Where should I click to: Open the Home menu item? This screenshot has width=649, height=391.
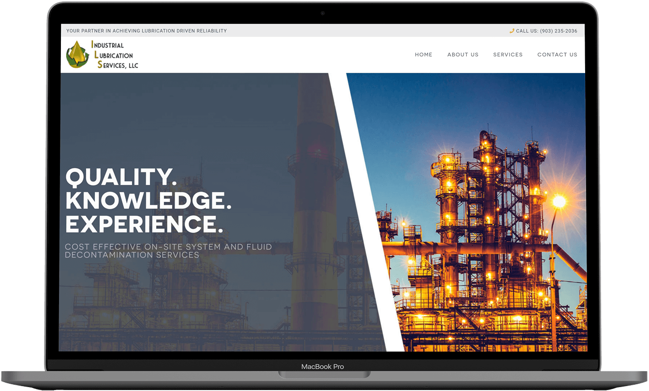pos(423,55)
